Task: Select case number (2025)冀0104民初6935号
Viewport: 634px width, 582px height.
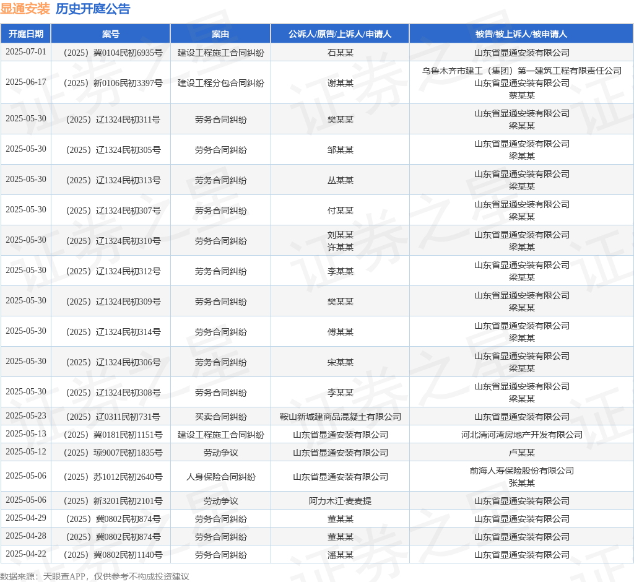Action: coord(111,53)
